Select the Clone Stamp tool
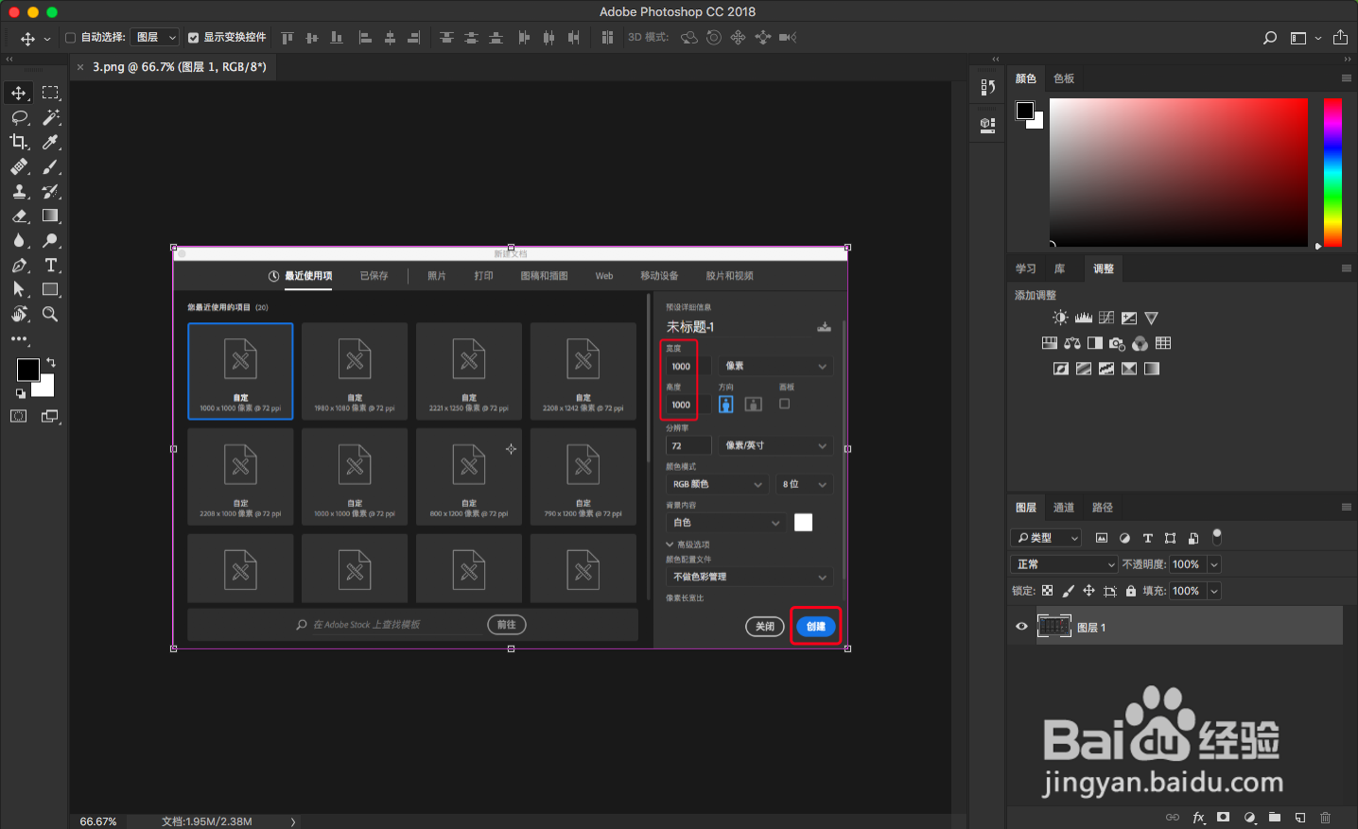This screenshot has width=1358, height=829. pyautogui.click(x=19, y=191)
